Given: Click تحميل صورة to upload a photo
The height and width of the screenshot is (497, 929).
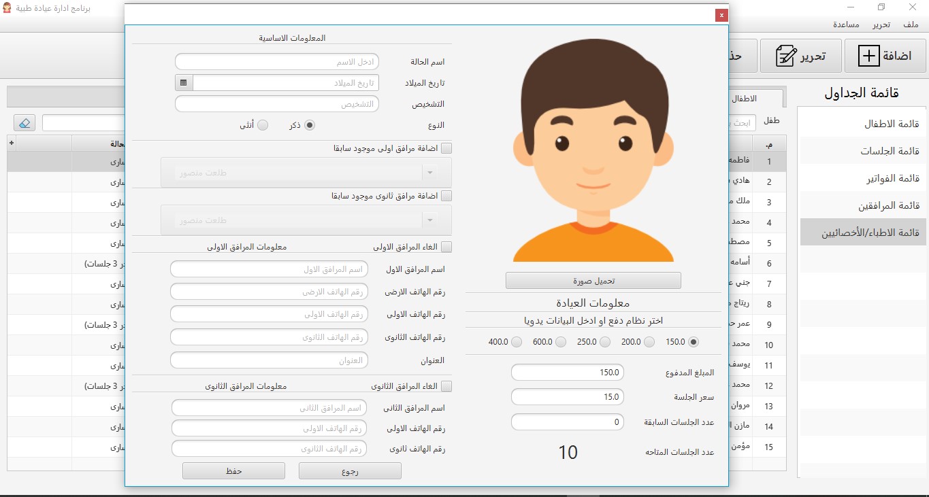Looking at the screenshot, I should pyautogui.click(x=593, y=280).
